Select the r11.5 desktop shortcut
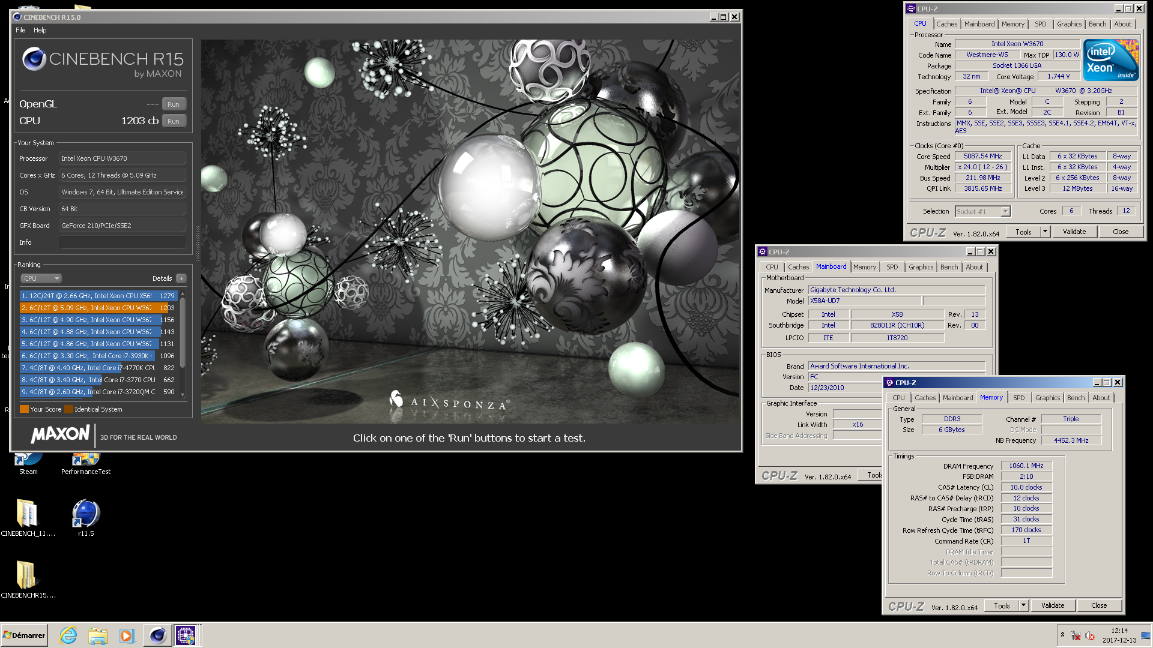 (x=86, y=518)
